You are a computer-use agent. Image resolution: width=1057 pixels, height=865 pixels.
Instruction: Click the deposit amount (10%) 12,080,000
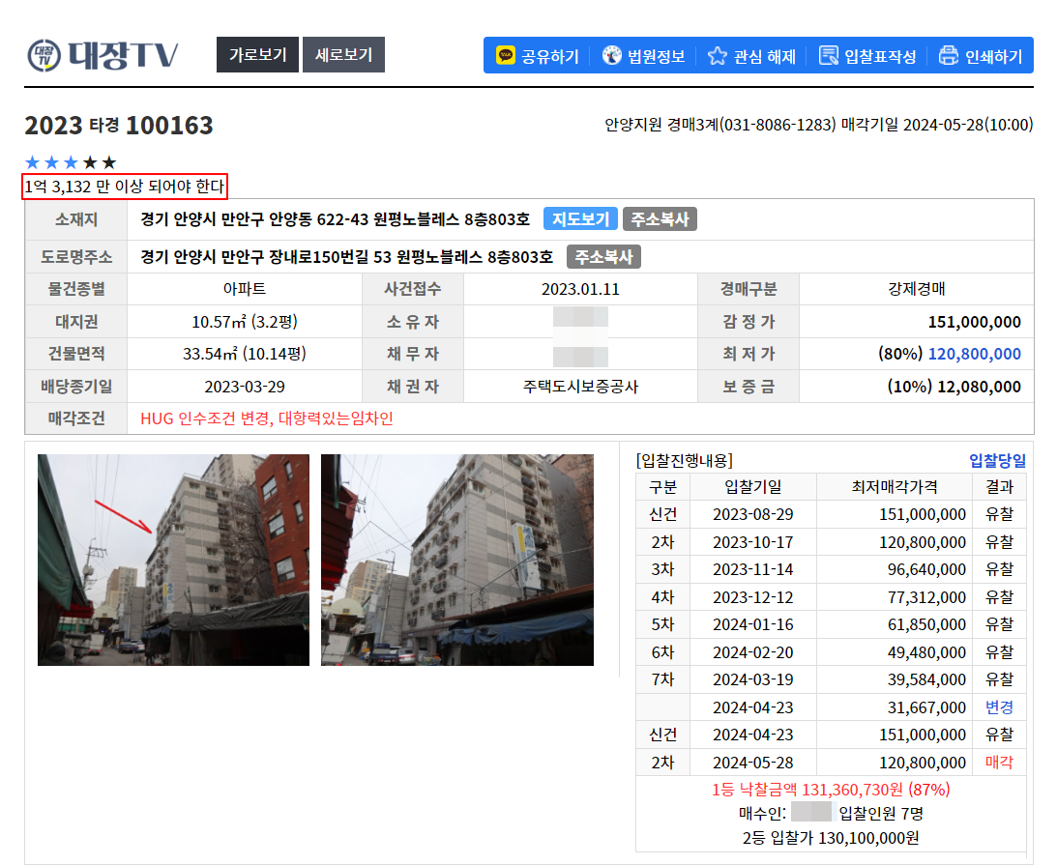[x=954, y=387]
